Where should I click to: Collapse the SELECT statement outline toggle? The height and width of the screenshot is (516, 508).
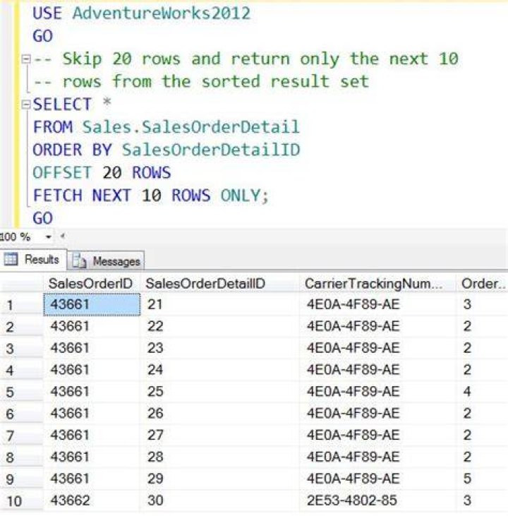pos(26,104)
